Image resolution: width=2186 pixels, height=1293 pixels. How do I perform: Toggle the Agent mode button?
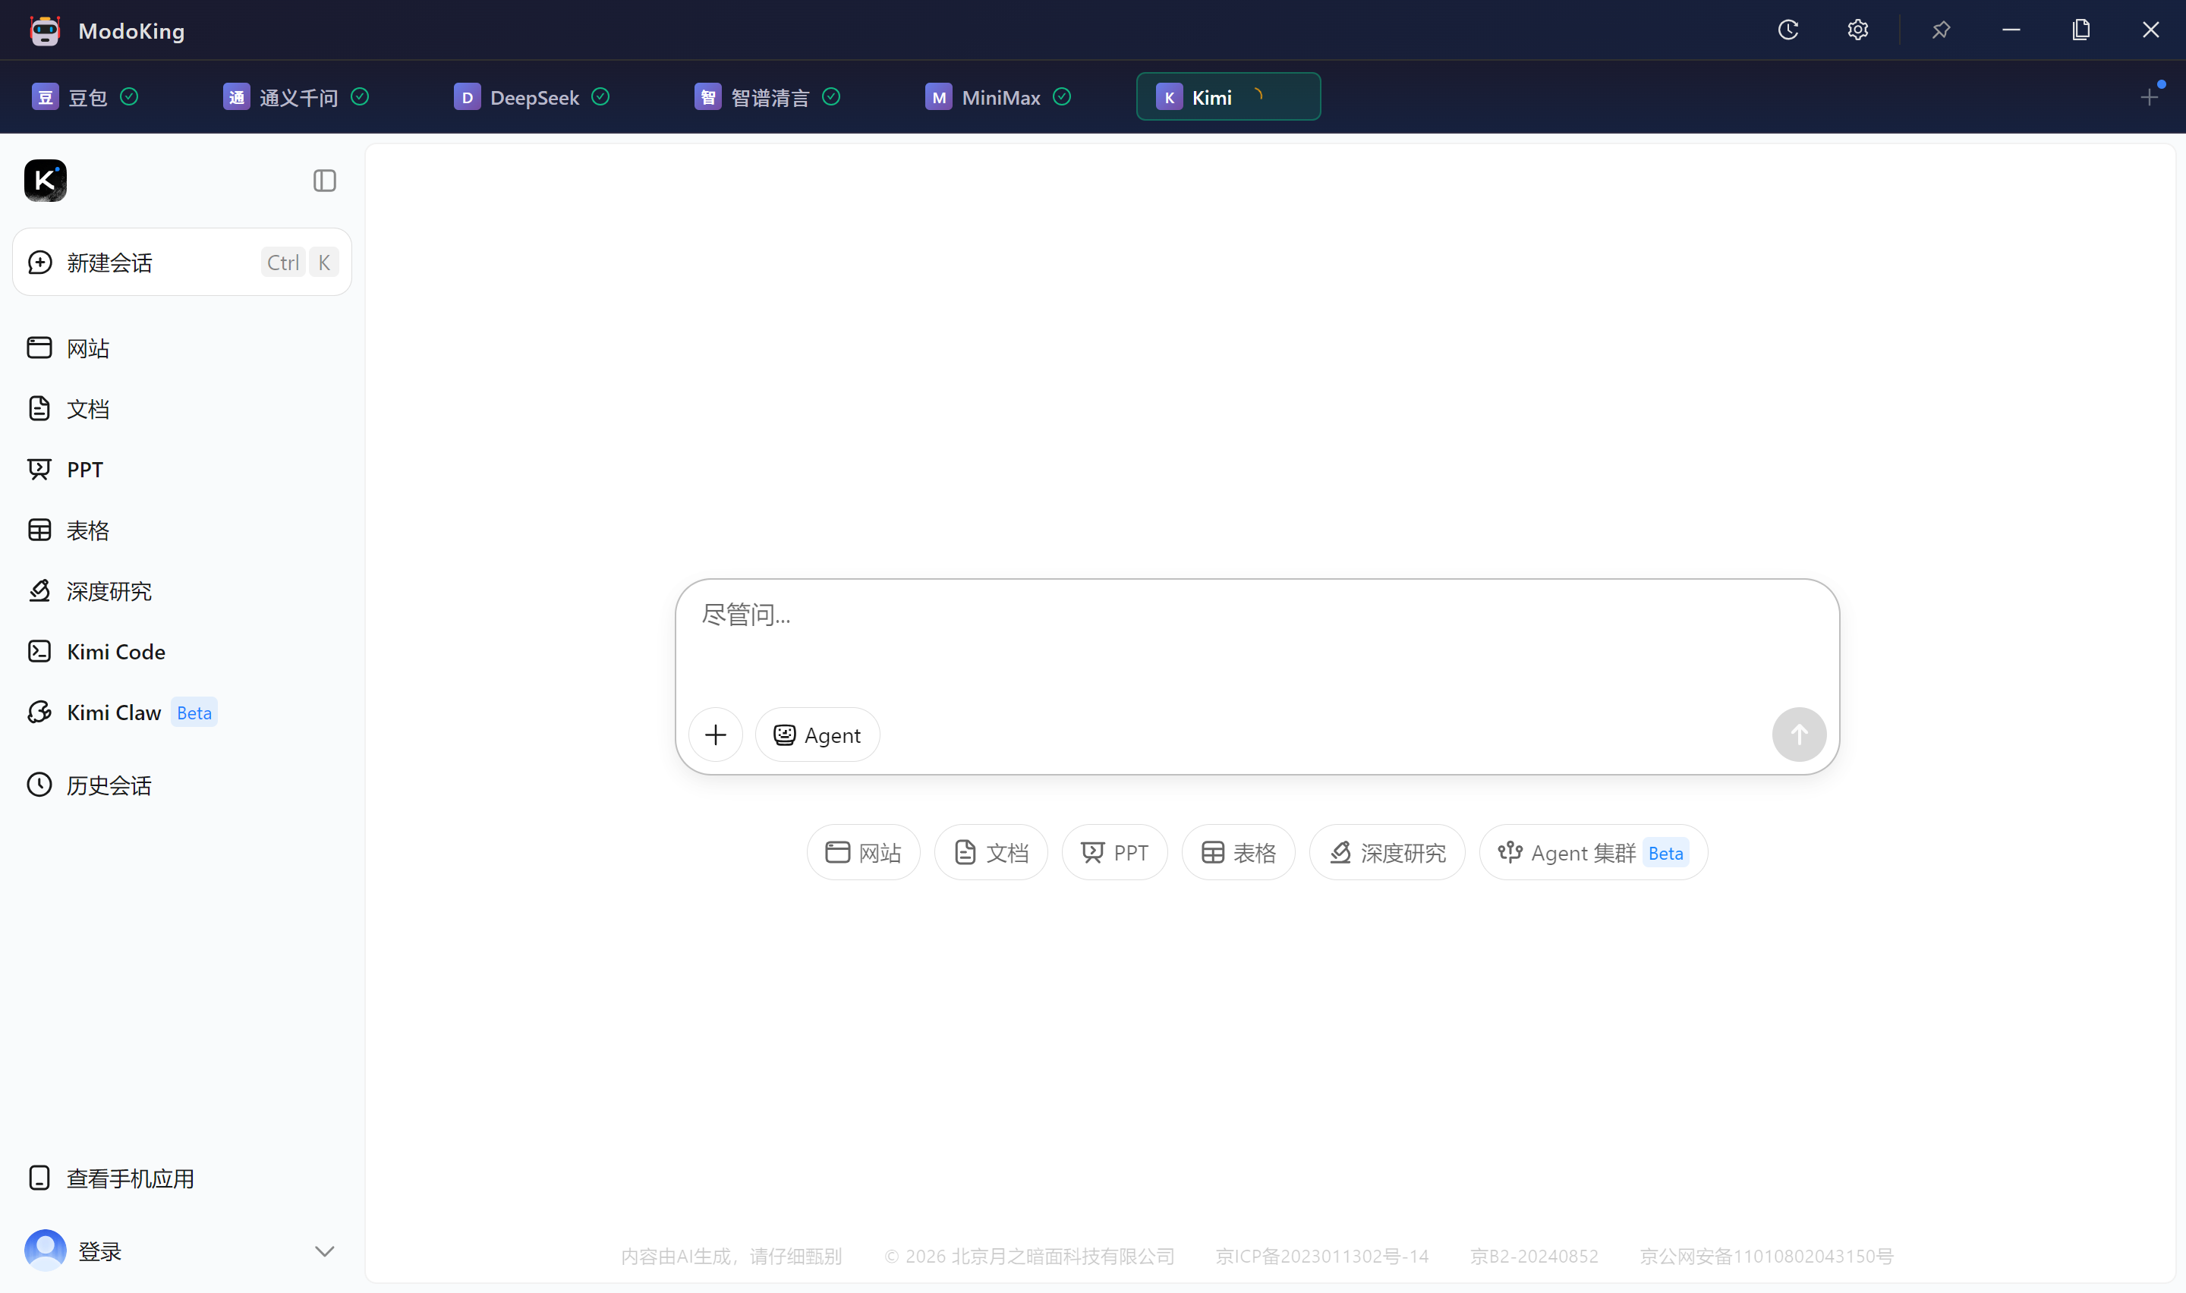coord(817,735)
